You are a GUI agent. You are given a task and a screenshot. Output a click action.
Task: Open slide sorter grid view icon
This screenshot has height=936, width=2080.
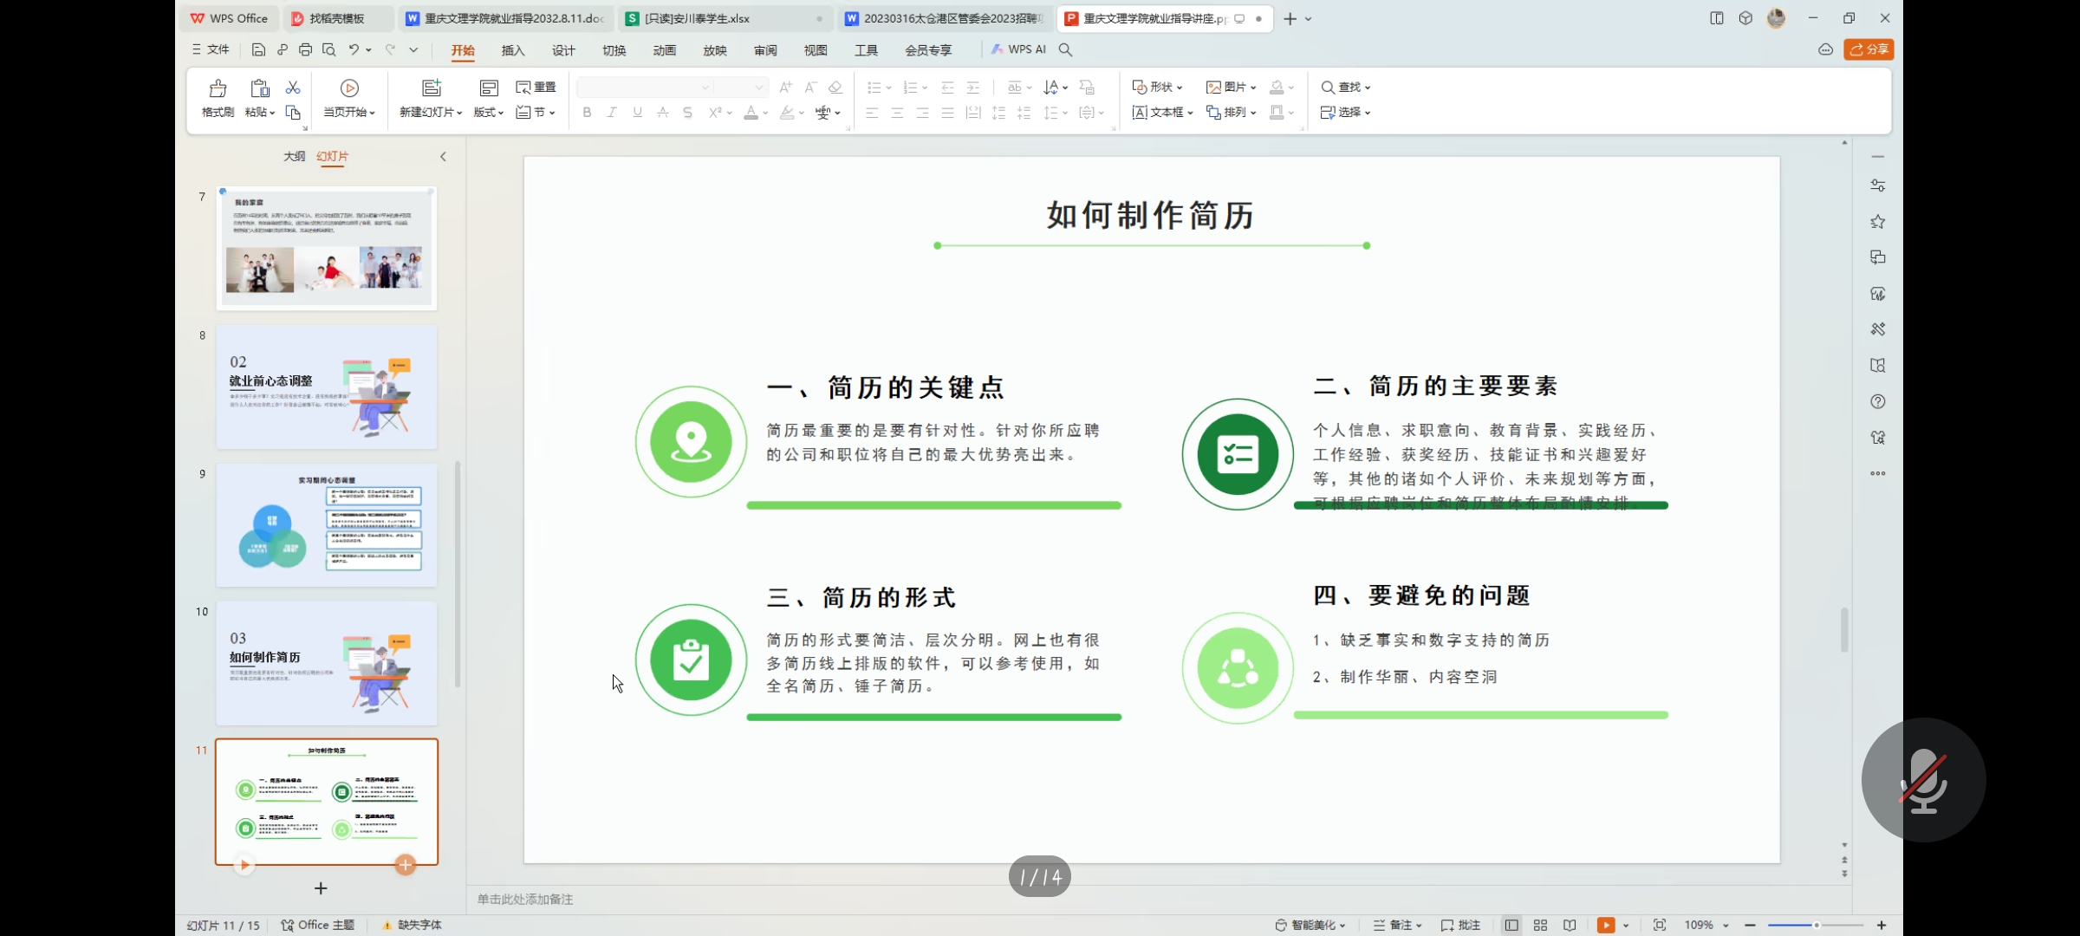tap(1540, 926)
